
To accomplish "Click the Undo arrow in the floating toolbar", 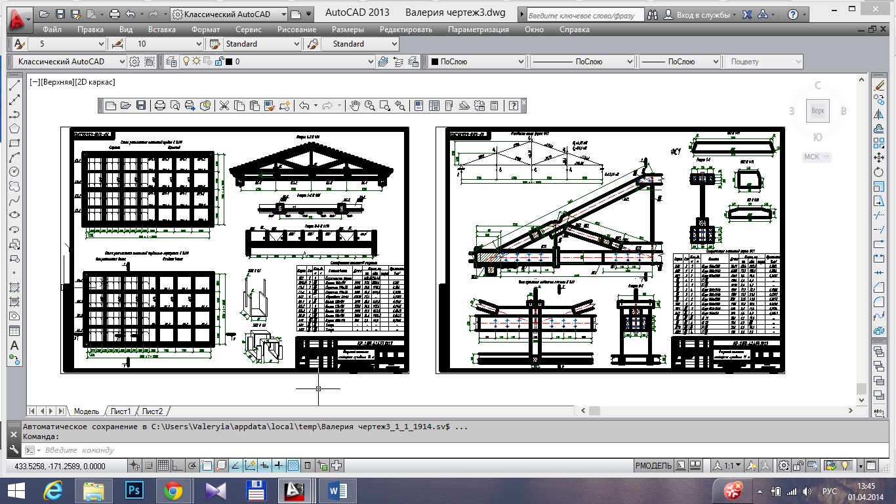I will tap(304, 106).
